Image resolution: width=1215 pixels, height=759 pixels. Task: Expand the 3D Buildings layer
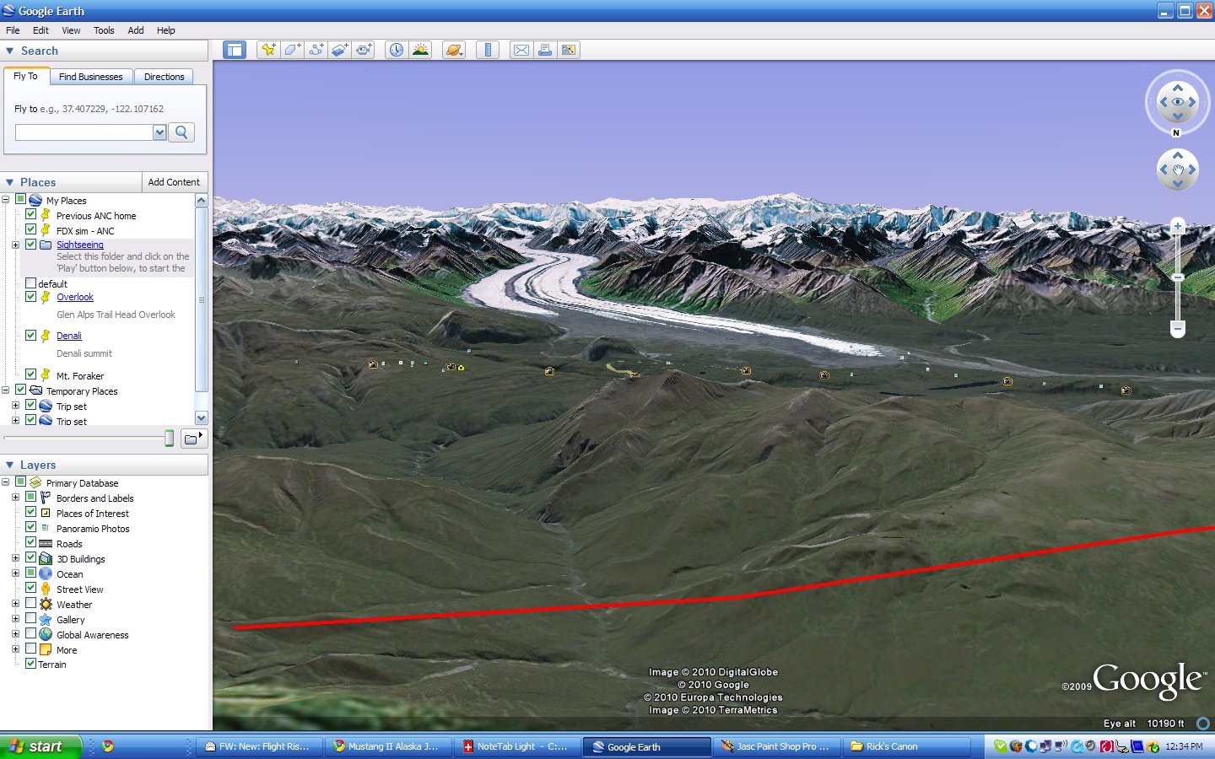tap(15, 558)
